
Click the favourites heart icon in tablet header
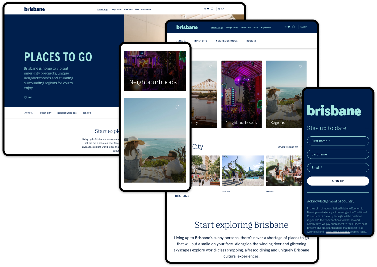[x=289, y=27]
